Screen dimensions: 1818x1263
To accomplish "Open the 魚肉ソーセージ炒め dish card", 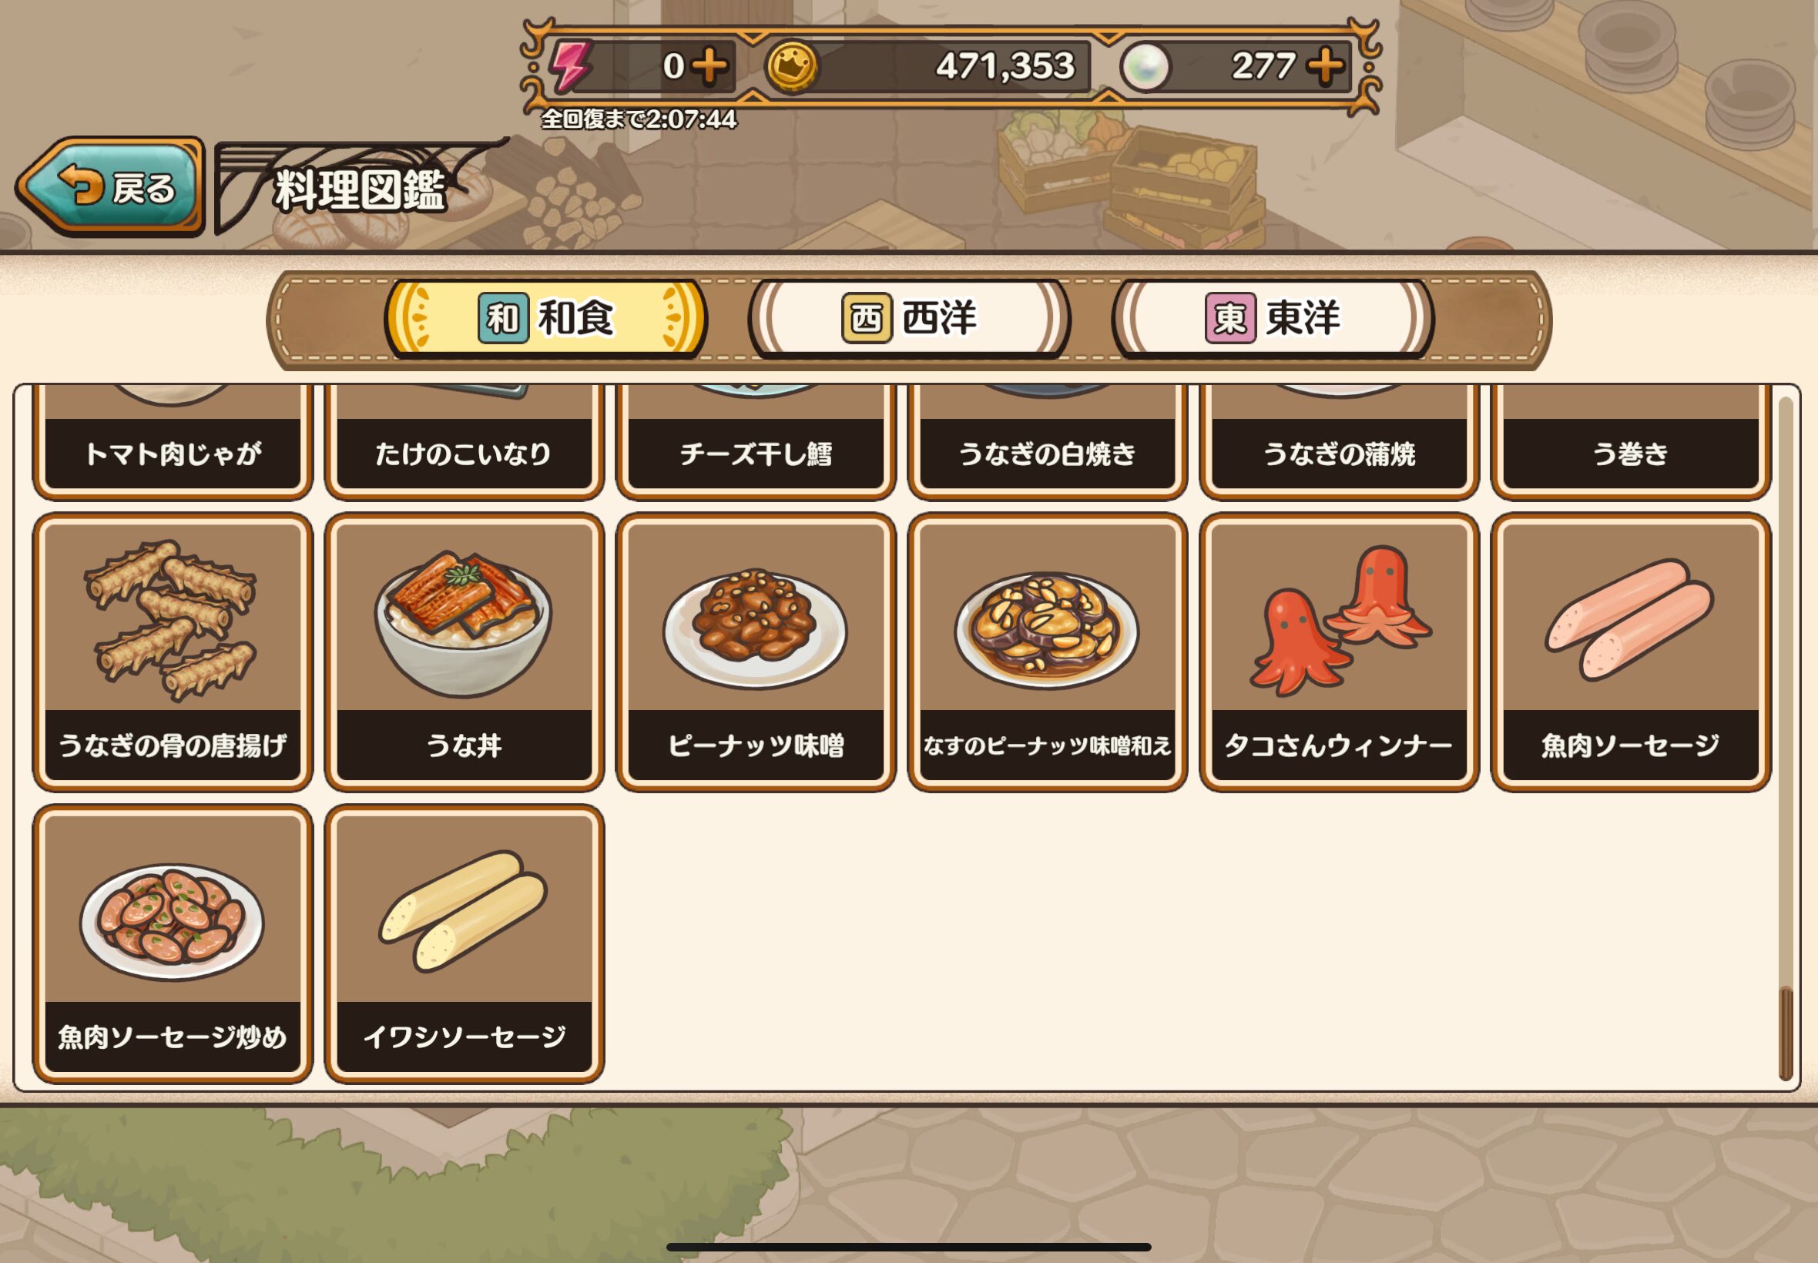I will click(173, 944).
